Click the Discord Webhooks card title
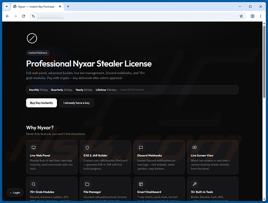Viewport: 268px width, 203px height. [150, 155]
